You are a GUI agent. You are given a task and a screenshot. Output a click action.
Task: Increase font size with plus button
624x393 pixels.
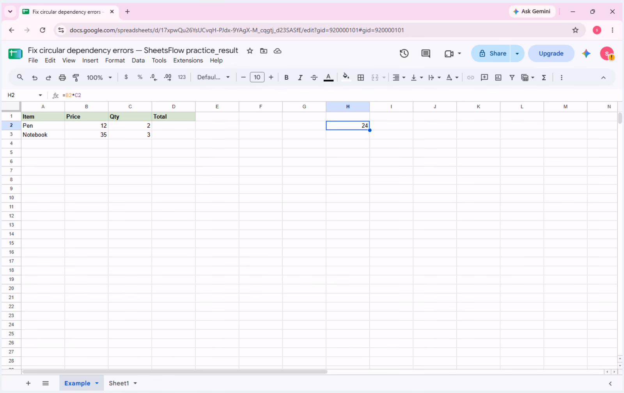coord(271,77)
